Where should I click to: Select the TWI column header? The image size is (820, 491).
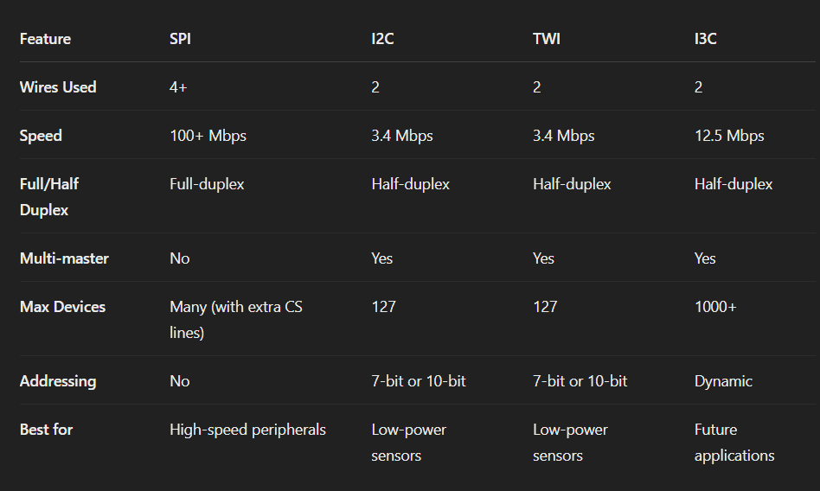[546, 39]
